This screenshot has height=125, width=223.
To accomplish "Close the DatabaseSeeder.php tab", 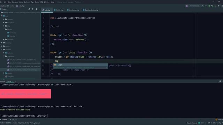I will point(99,10).
